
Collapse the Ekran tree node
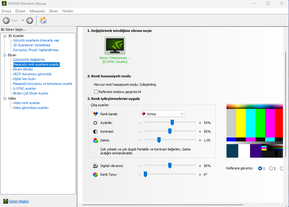pyautogui.click(x=5, y=55)
